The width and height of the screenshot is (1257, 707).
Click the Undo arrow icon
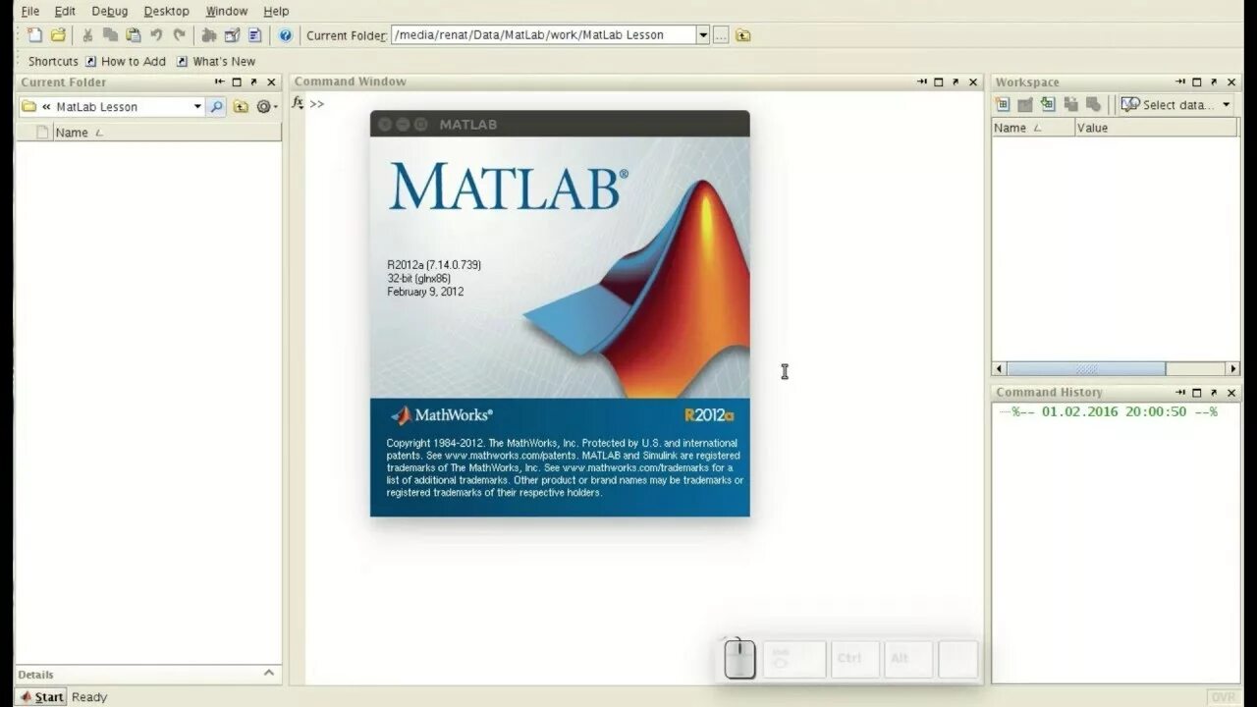pos(156,35)
